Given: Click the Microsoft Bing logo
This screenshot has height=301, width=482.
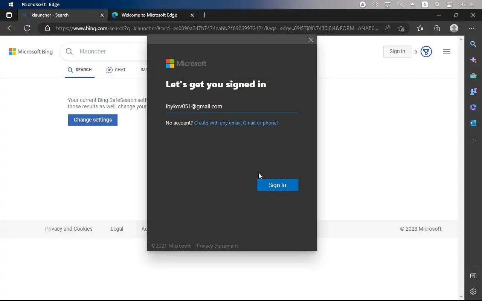Looking at the screenshot, I should coord(31,52).
